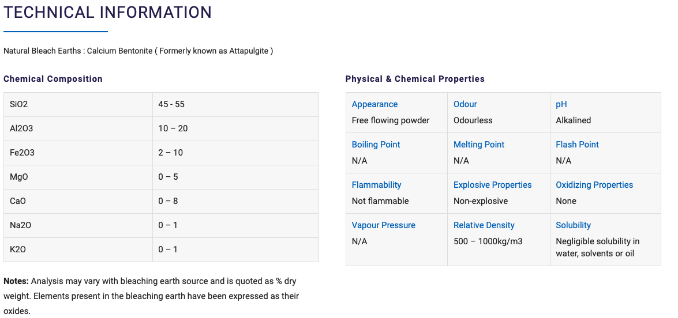
Task: Click the Explosive Properties label
Action: coord(493,185)
